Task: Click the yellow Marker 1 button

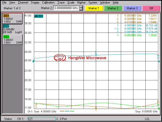Action: tap(94, 8)
